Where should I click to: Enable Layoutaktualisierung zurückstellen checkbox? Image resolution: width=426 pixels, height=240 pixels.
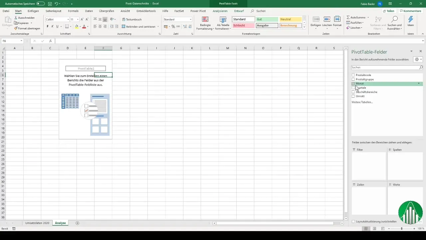pos(353,221)
